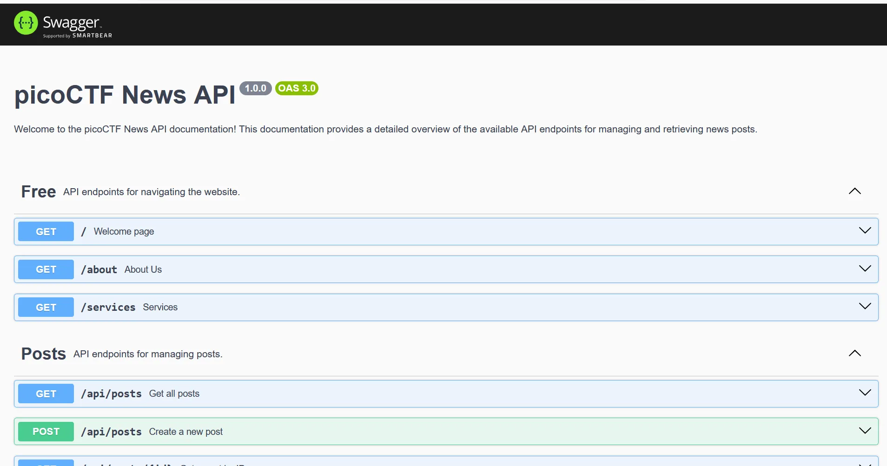
Task: Open the /about path link
Action: (99, 269)
